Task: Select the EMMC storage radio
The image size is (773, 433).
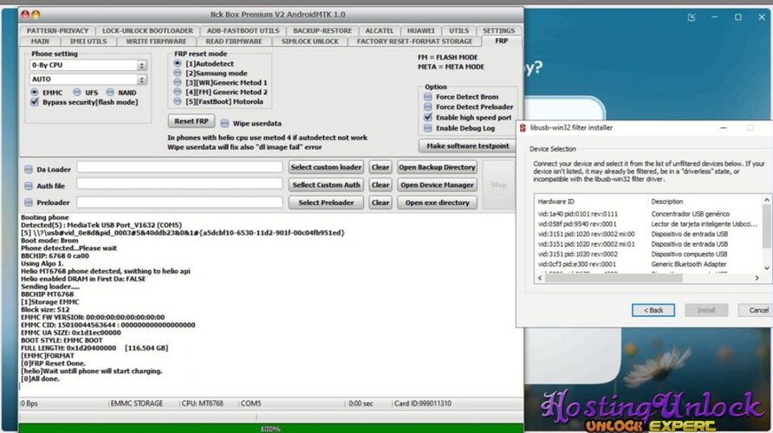Action: point(34,92)
